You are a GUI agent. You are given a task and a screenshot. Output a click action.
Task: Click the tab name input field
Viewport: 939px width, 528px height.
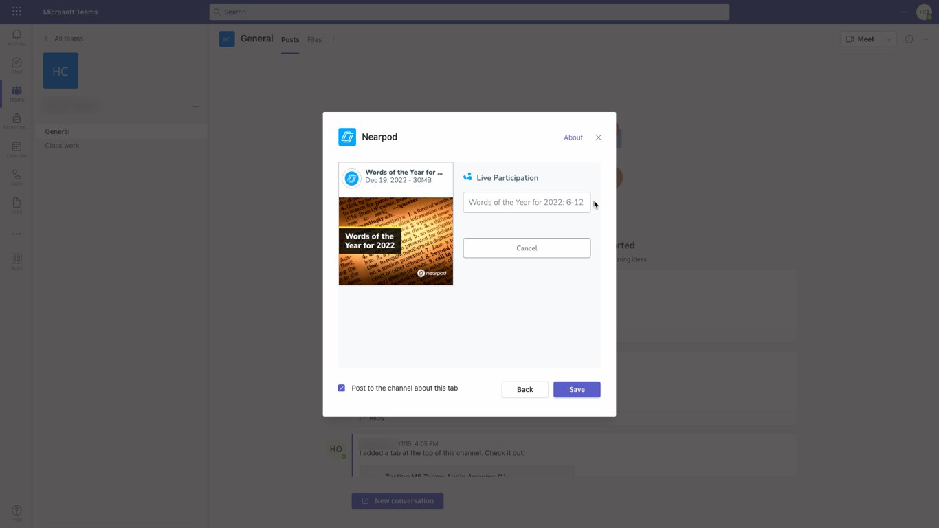click(527, 202)
